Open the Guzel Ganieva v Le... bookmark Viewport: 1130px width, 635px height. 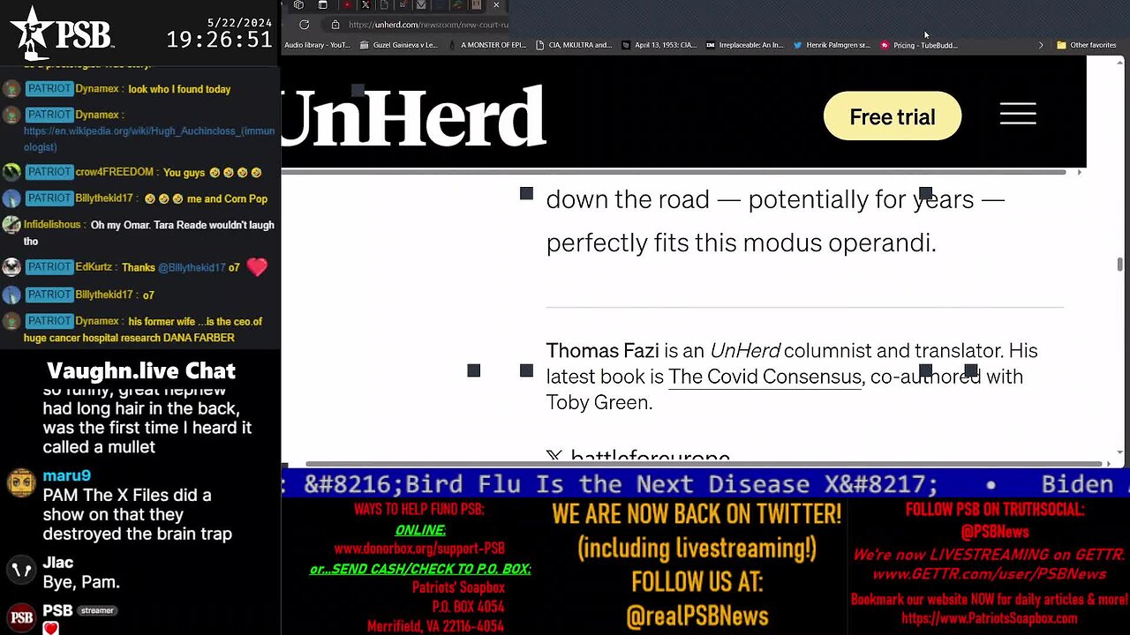pyautogui.click(x=399, y=45)
